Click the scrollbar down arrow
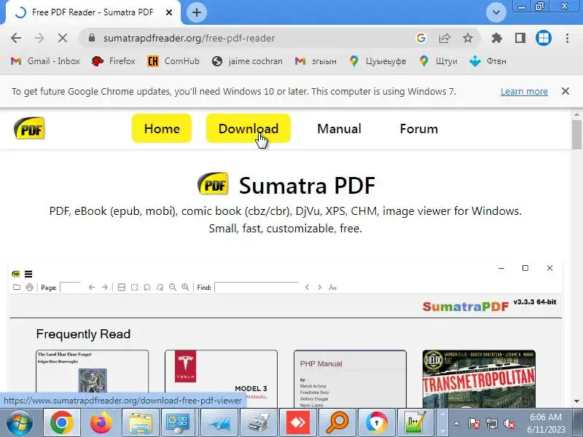 click(576, 402)
